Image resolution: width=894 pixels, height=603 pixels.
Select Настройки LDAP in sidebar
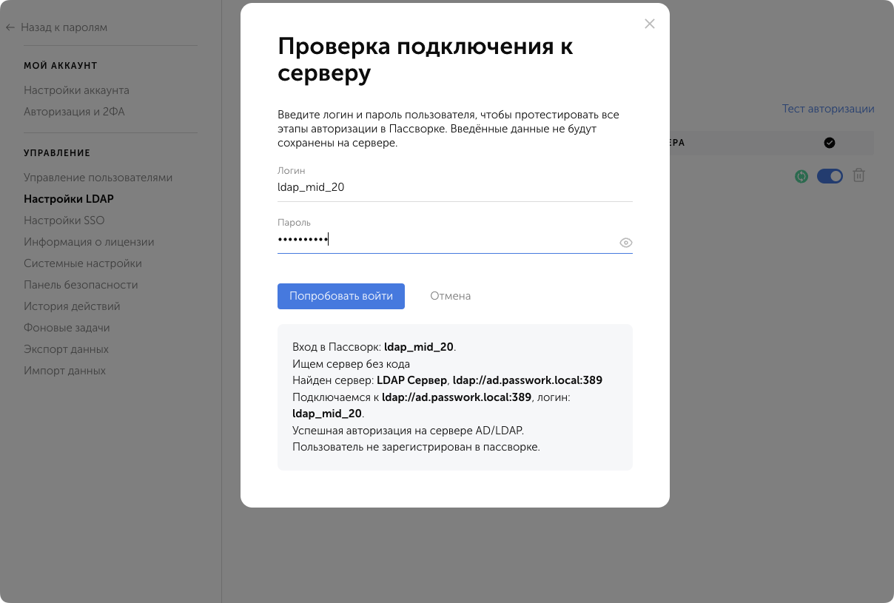(69, 199)
